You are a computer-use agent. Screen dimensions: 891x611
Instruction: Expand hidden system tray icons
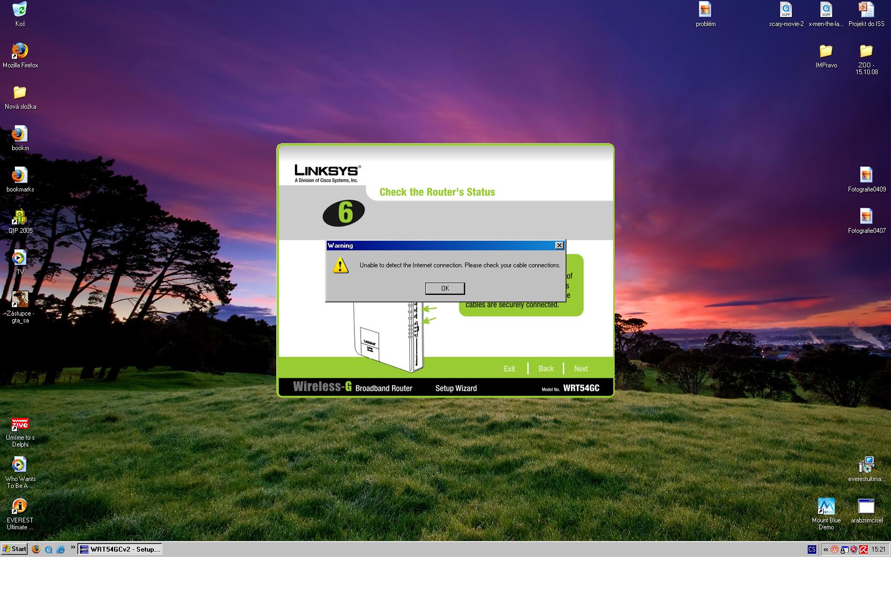coord(826,549)
